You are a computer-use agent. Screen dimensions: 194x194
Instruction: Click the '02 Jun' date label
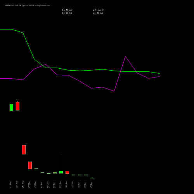pyautogui.click(x=48, y=185)
